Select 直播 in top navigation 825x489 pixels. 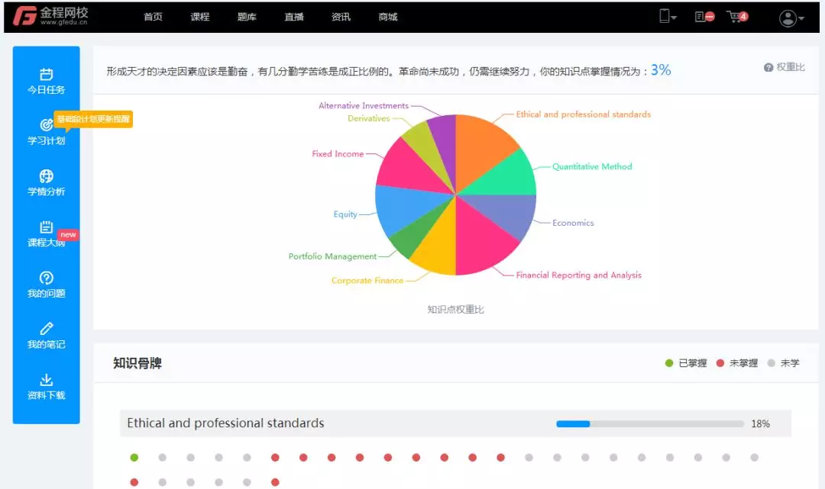[294, 17]
